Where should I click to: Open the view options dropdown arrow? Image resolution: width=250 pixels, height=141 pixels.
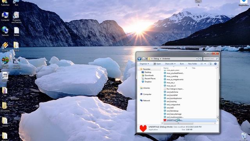pos(205,64)
